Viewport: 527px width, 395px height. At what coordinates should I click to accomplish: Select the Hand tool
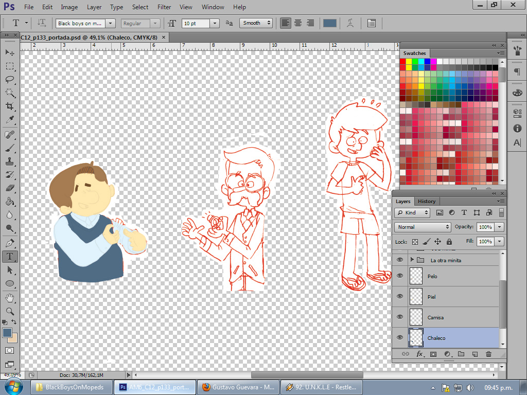10,298
